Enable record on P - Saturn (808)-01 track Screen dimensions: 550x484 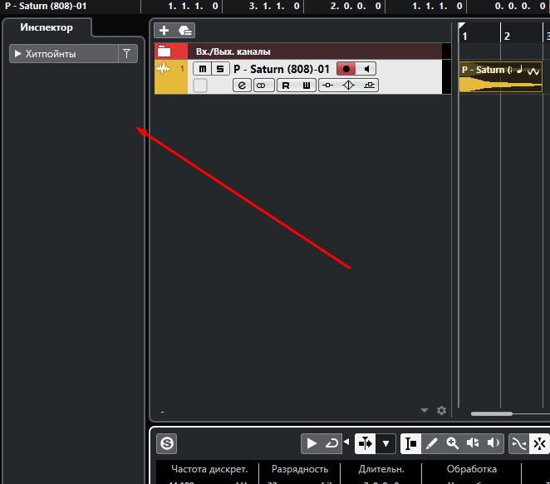pos(346,69)
